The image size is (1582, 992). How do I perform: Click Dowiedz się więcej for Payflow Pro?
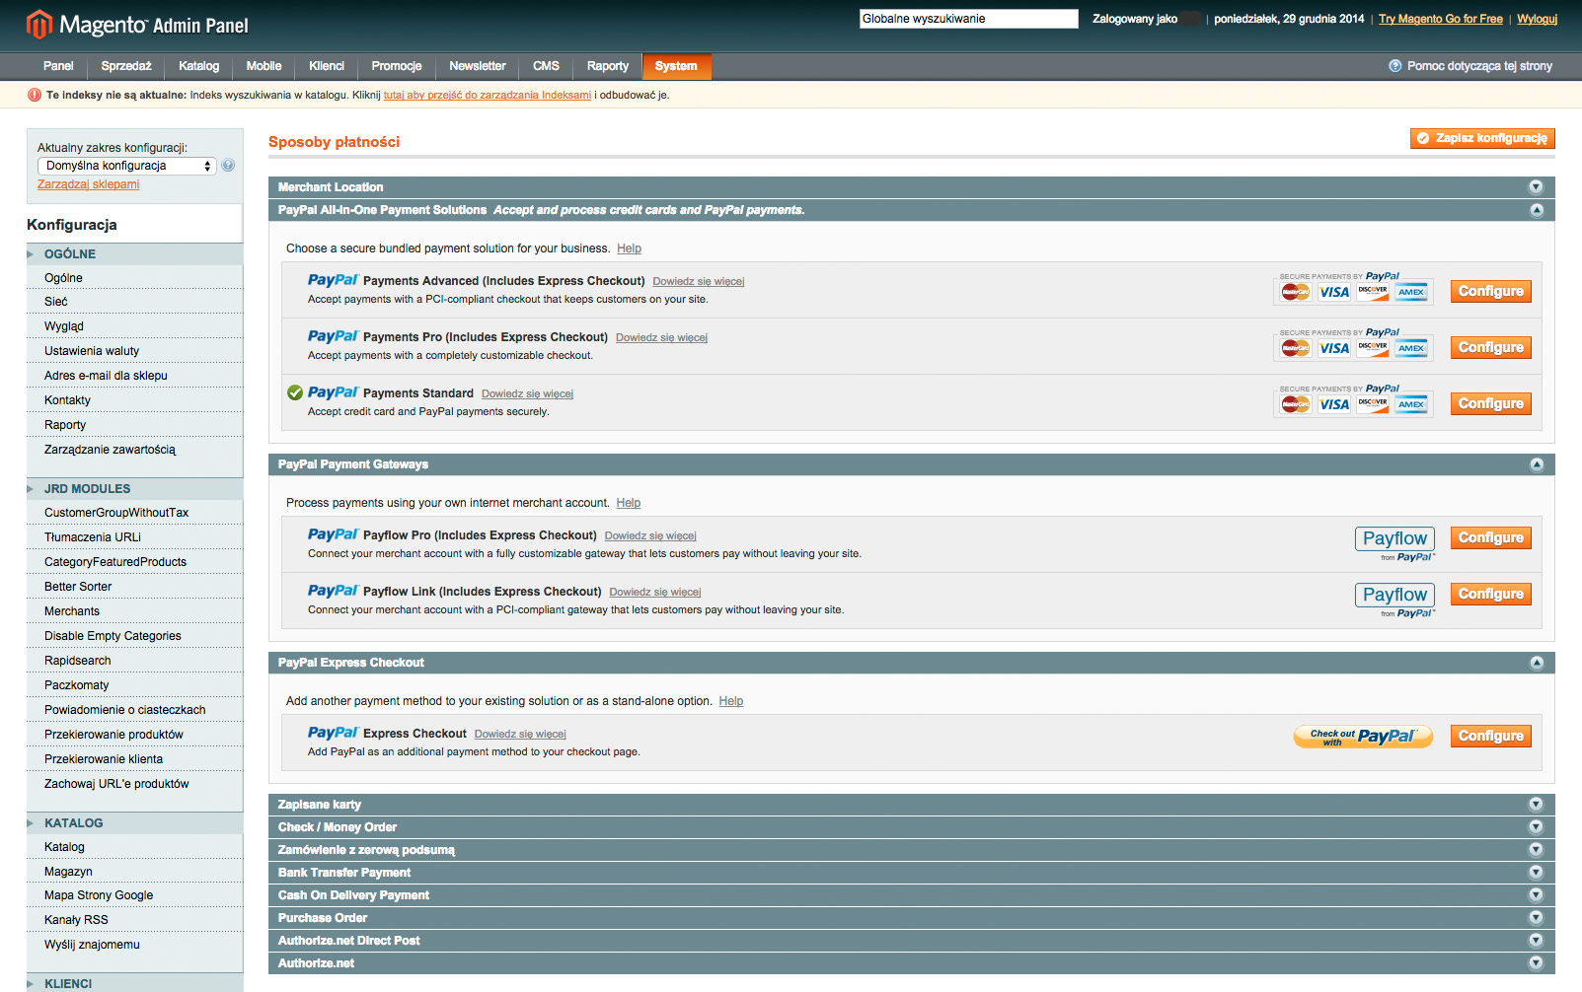pos(650,536)
